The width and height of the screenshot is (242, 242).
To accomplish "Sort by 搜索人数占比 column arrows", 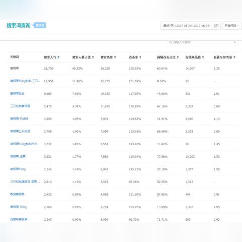I will 93,57.
